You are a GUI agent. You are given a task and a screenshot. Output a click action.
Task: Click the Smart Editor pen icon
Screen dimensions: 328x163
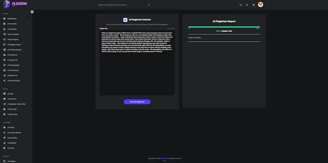[x=5, y=138]
